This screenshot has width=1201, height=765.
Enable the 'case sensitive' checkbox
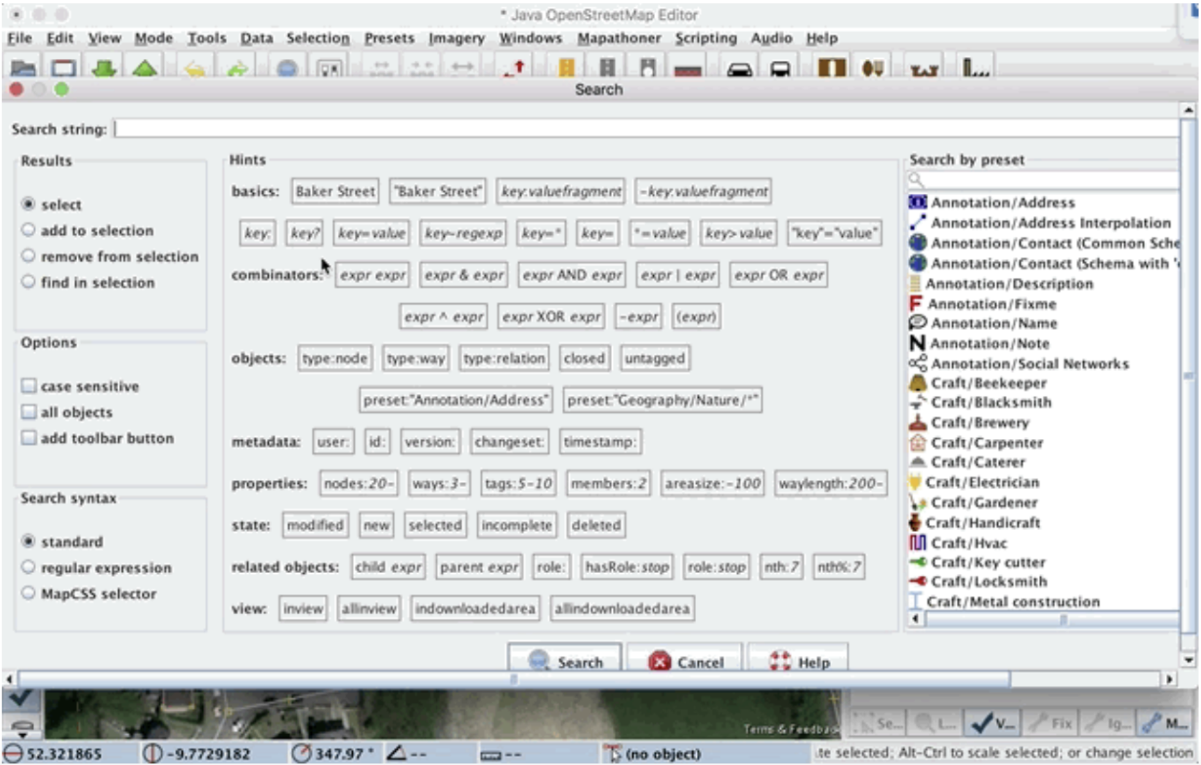click(29, 386)
